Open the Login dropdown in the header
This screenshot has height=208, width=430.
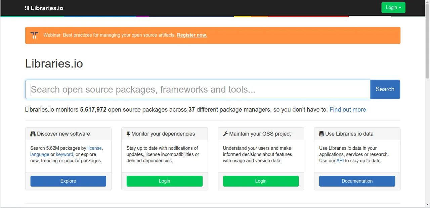pyautogui.click(x=393, y=8)
